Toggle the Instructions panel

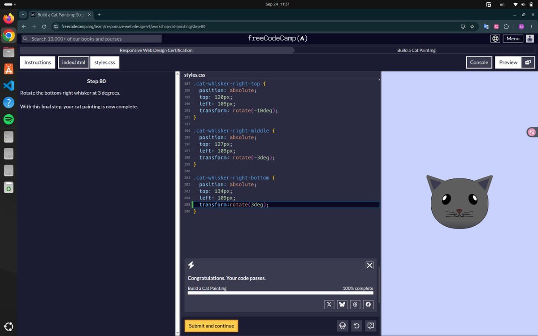(x=38, y=62)
